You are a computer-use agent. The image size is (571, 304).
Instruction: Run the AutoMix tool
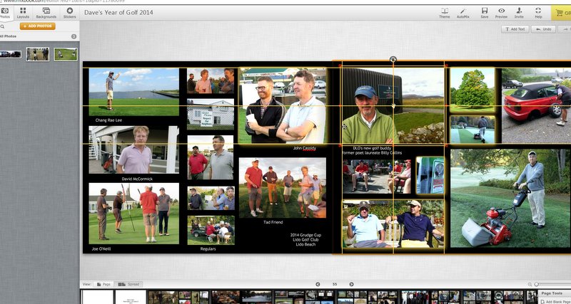(463, 13)
